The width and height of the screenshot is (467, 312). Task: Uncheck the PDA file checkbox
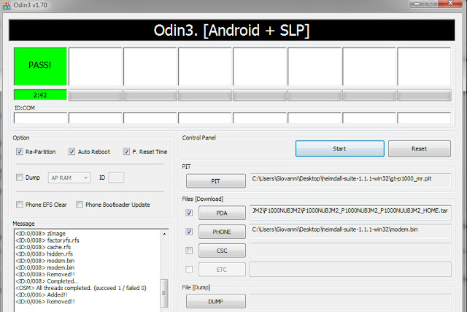click(189, 213)
